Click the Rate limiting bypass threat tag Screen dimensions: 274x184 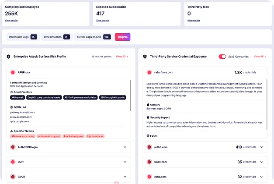coord(73,136)
